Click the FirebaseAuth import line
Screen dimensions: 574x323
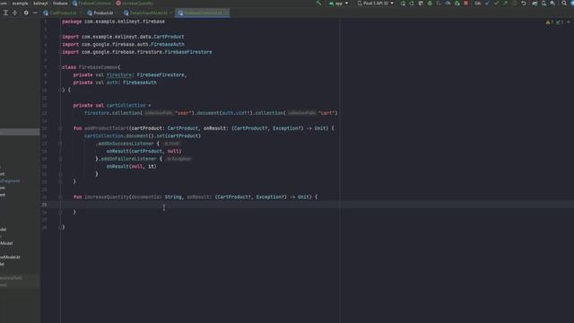tap(123, 44)
